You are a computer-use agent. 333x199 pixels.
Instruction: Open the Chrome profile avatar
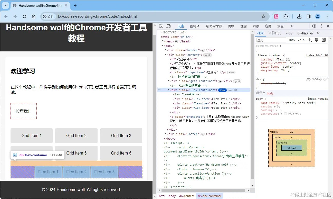(318, 16)
